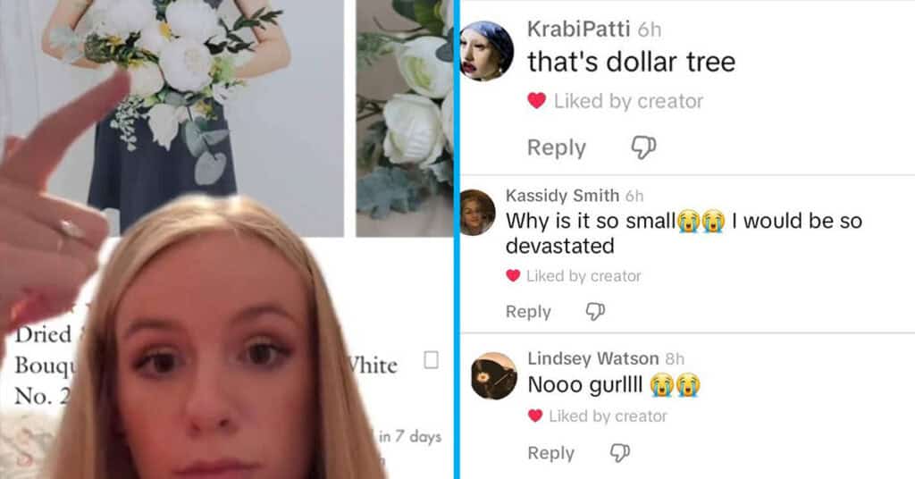Open Kassidy Smith's profile picture
The width and height of the screenshot is (915, 479).
[x=477, y=213]
